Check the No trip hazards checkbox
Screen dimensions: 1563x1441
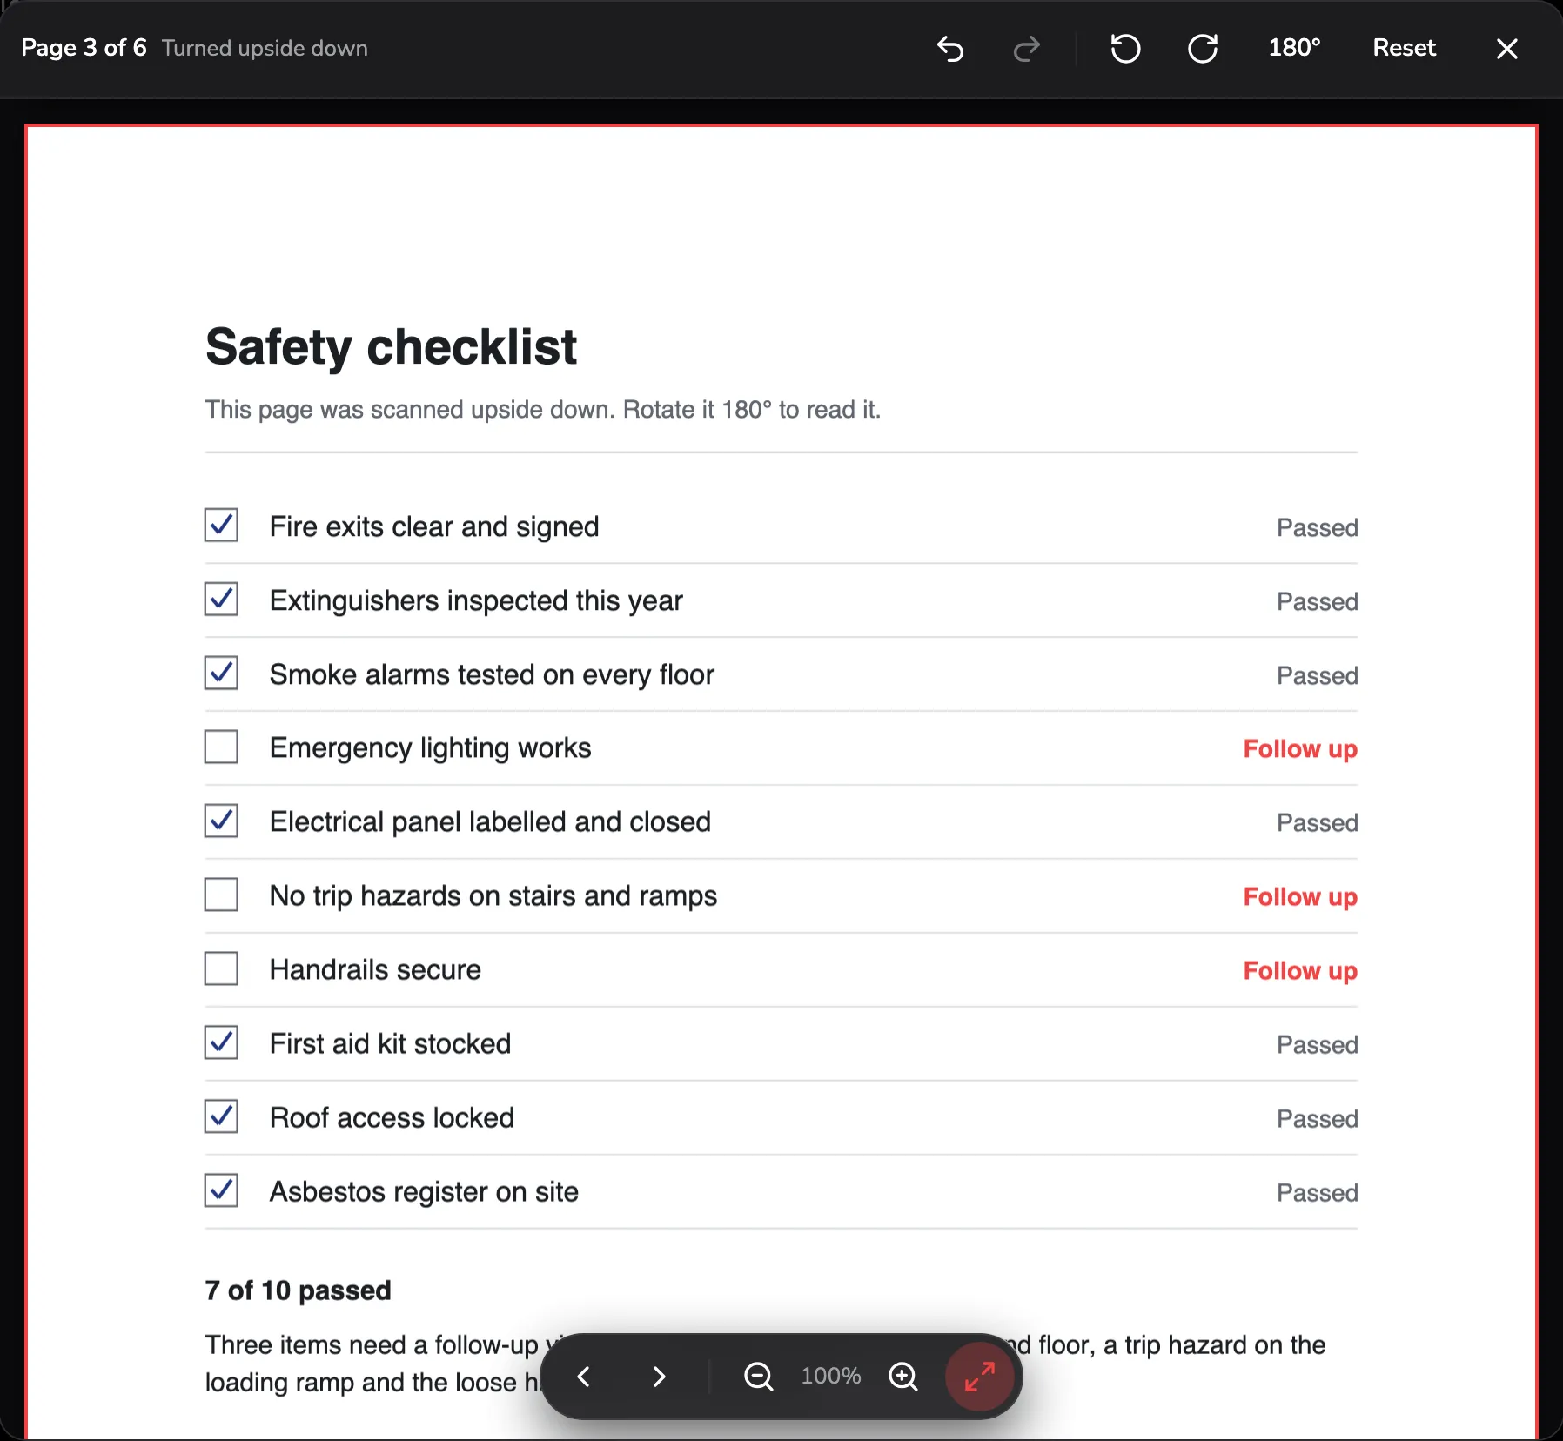click(x=221, y=895)
